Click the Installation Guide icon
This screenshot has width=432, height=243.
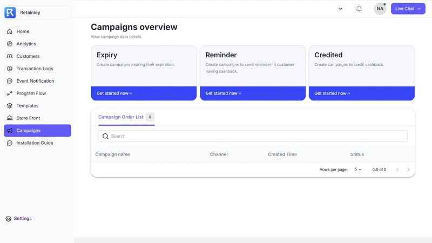tap(10, 143)
